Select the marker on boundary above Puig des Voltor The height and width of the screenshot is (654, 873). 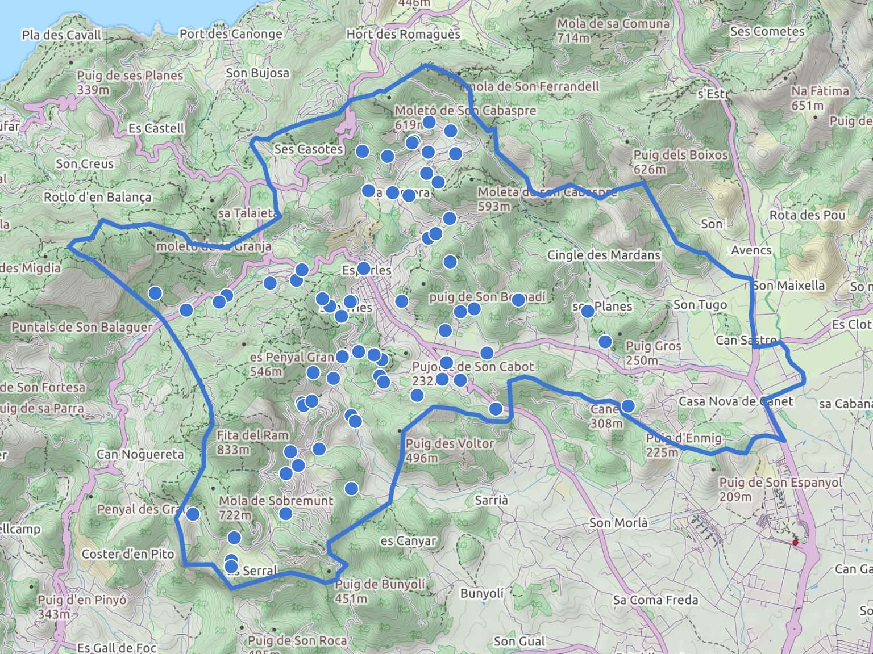pos(496,409)
